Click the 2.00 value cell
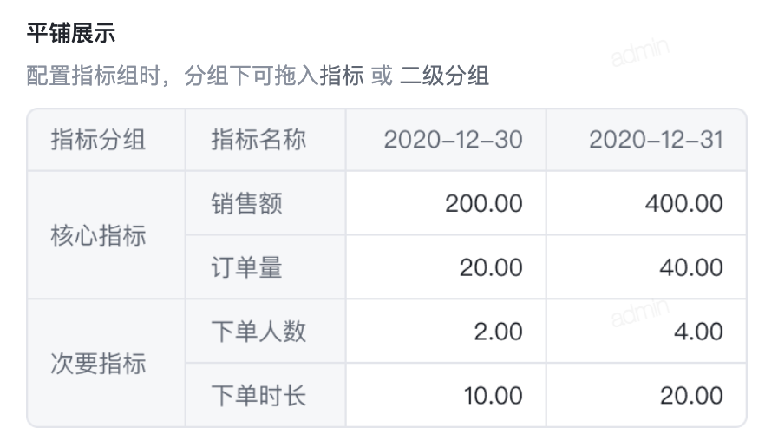Image resolution: width=765 pixels, height=441 pixels. (x=446, y=331)
